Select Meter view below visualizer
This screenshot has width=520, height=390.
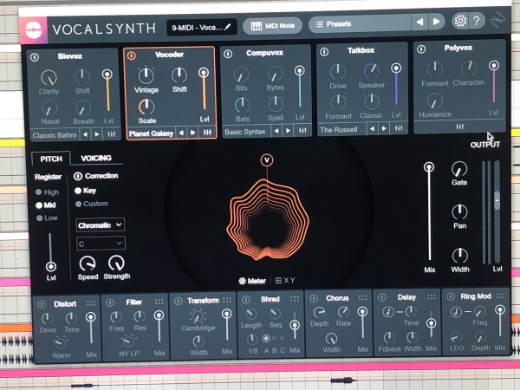click(255, 281)
